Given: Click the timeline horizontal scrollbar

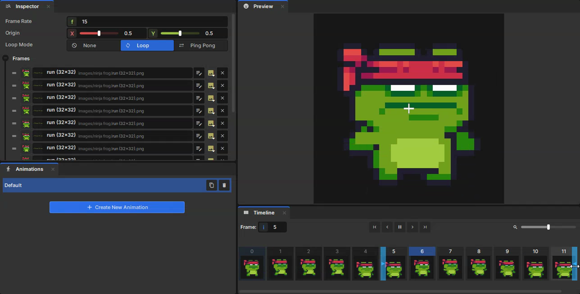Looking at the screenshot, I should 400,291.
